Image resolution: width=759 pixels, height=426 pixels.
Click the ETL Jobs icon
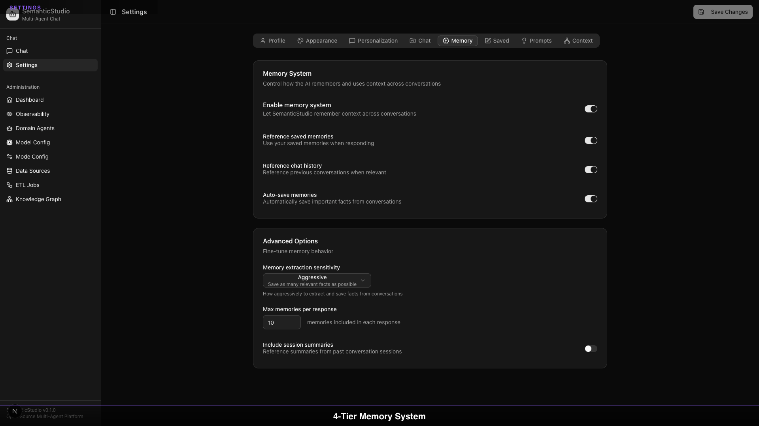click(9, 185)
